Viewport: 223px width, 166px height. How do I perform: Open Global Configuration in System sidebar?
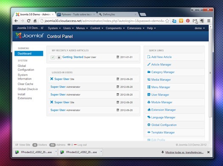click(26, 68)
